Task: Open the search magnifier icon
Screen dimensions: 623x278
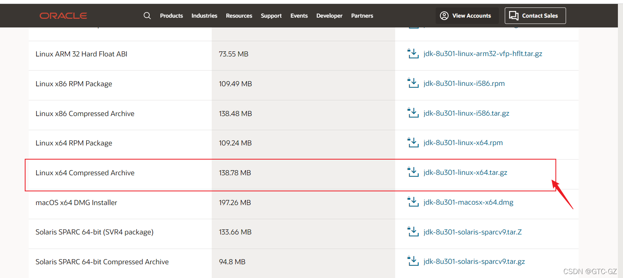Action: pos(147,16)
